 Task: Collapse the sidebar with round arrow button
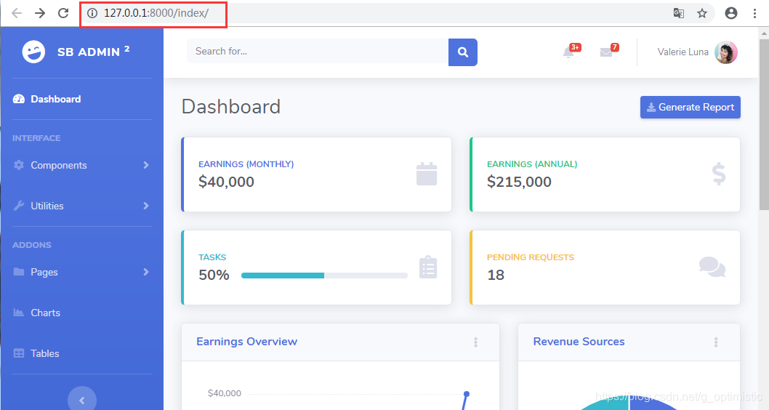(82, 399)
